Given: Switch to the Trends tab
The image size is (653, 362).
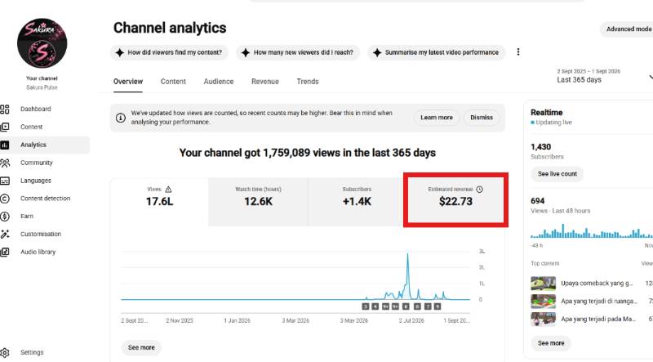Looking at the screenshot, I should 308,82.
